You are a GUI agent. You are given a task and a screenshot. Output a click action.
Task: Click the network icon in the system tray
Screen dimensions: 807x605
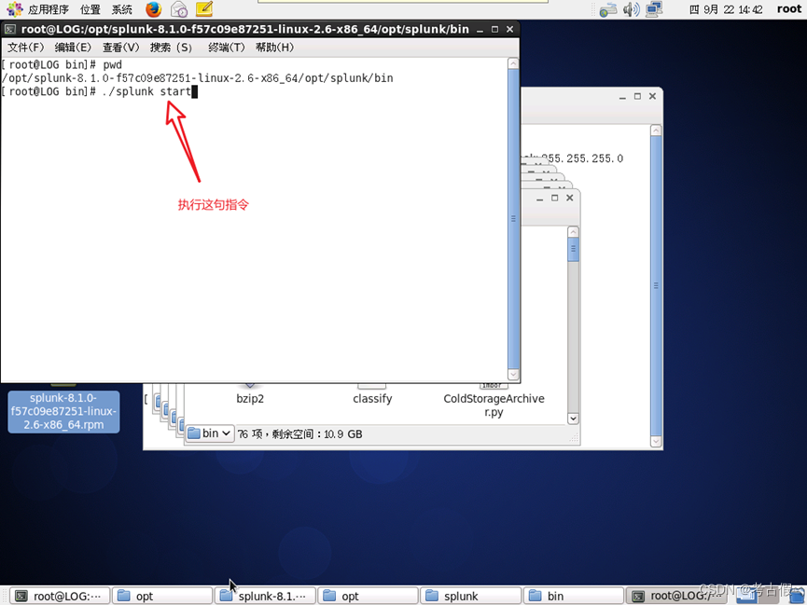[x=609, y=10]
